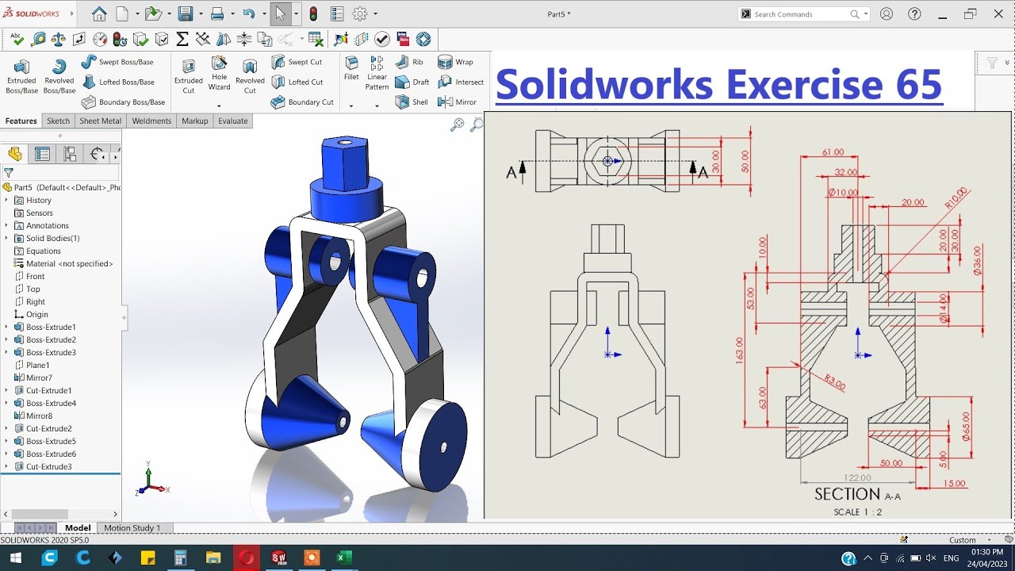
Task: Open the Motion Study 1 tab
Action: (x=132, y=527)
